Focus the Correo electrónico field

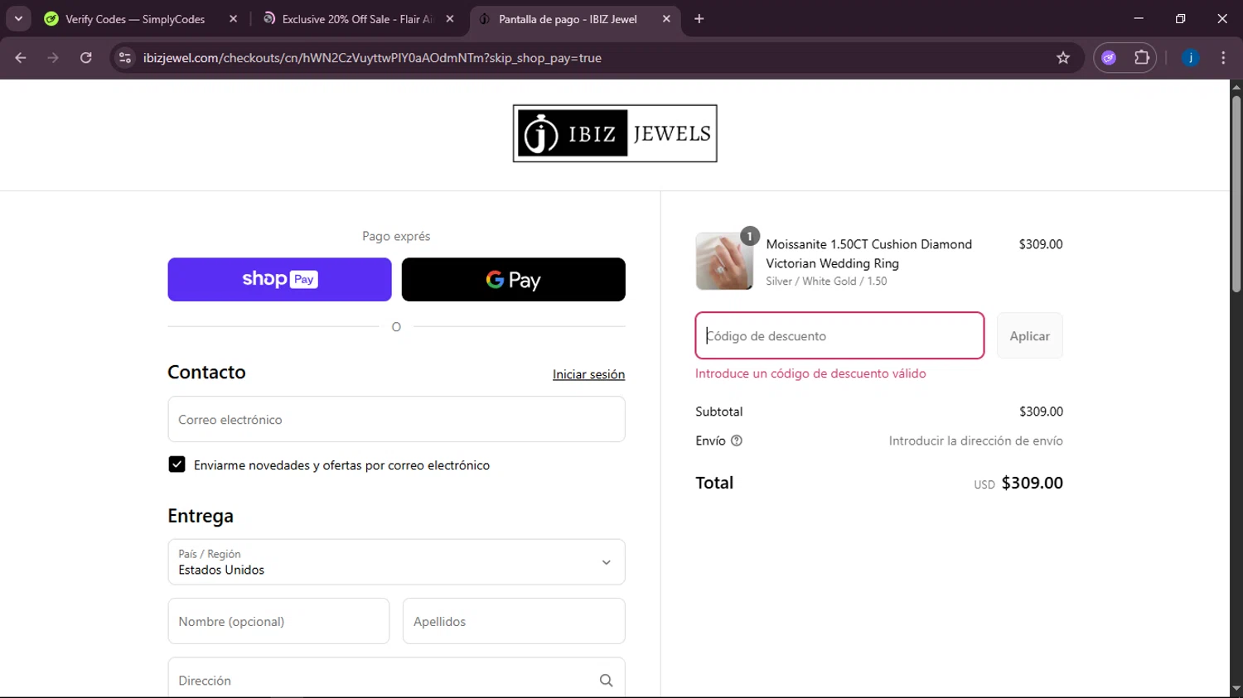396,419
